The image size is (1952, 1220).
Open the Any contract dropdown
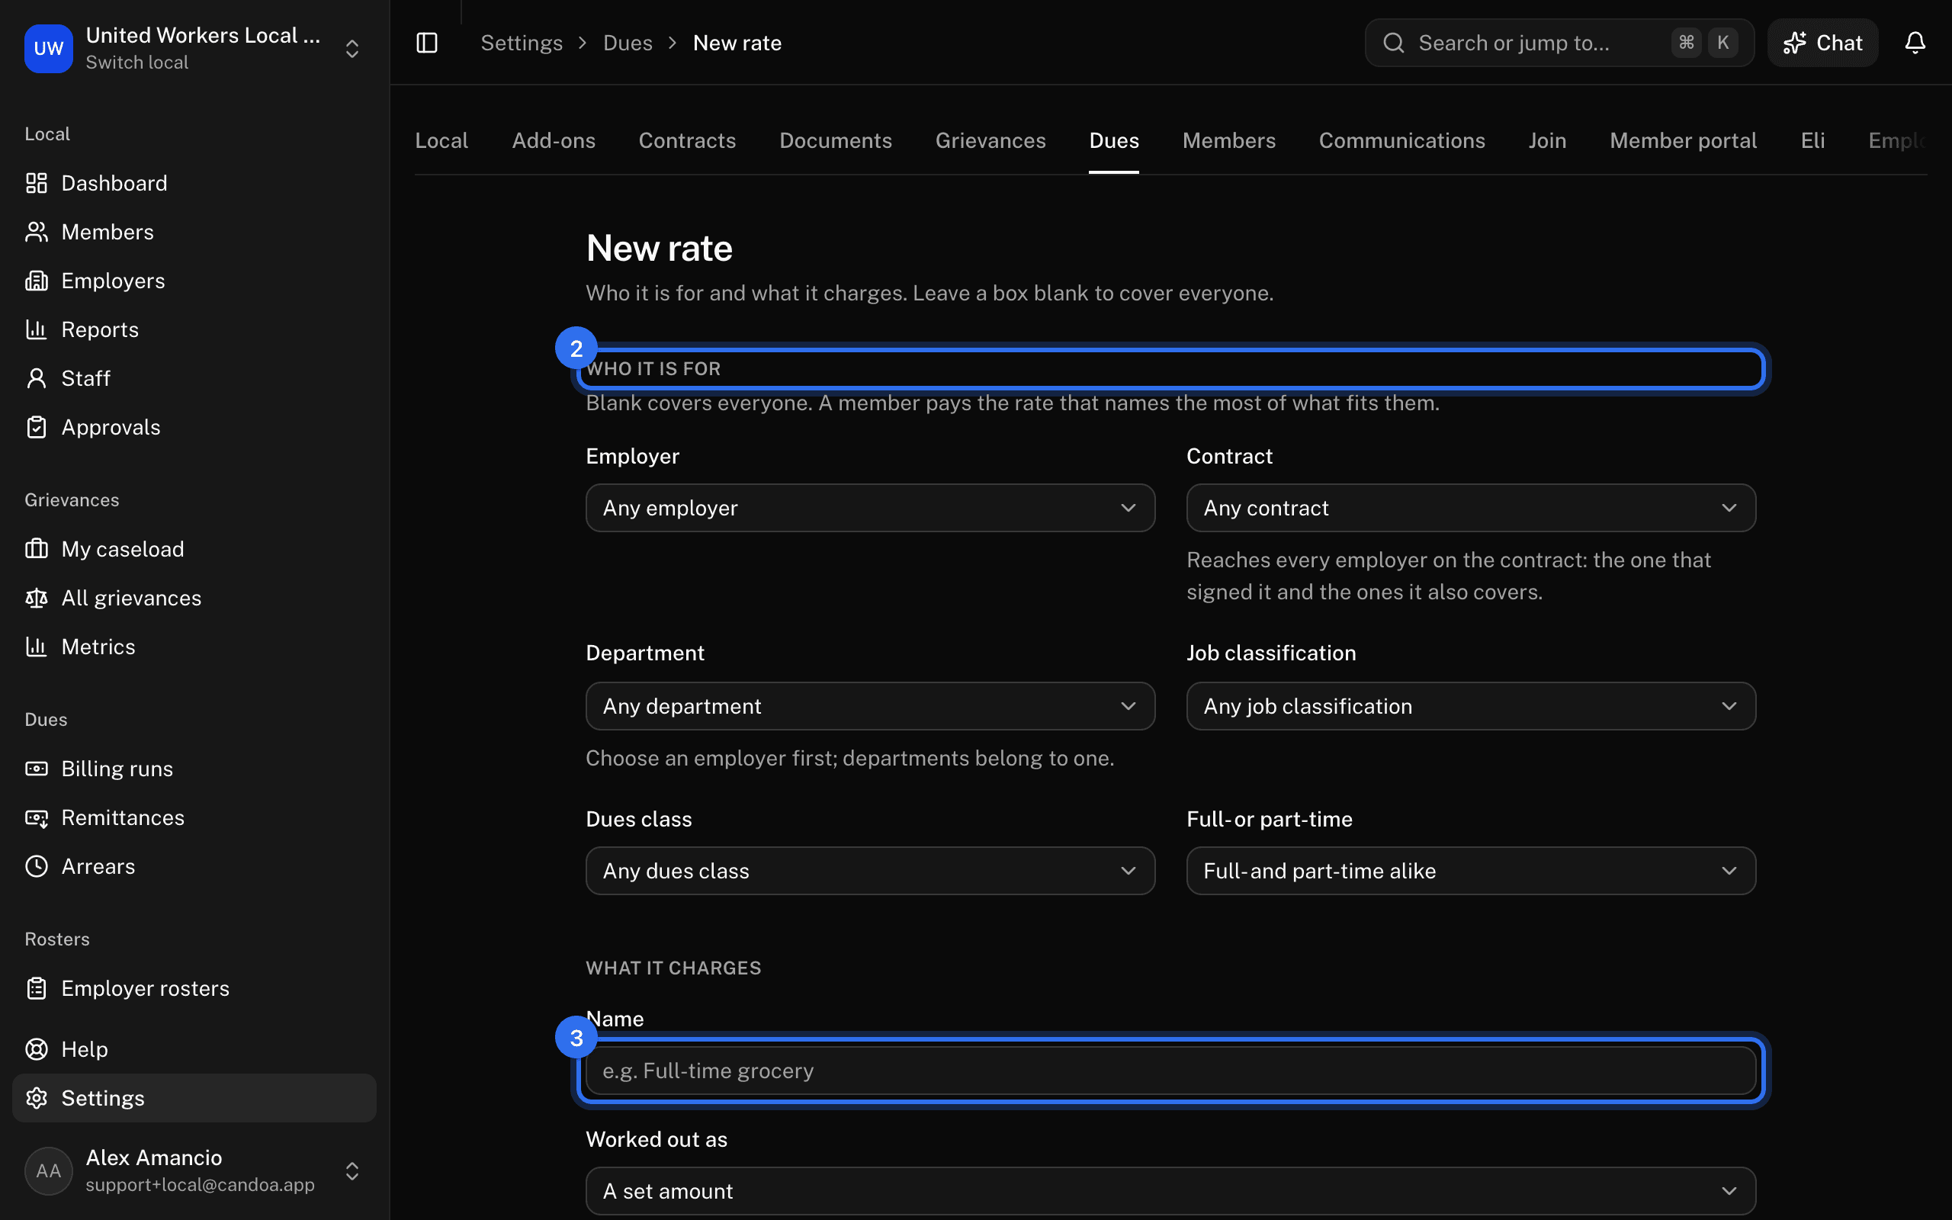coord(1470,508)
